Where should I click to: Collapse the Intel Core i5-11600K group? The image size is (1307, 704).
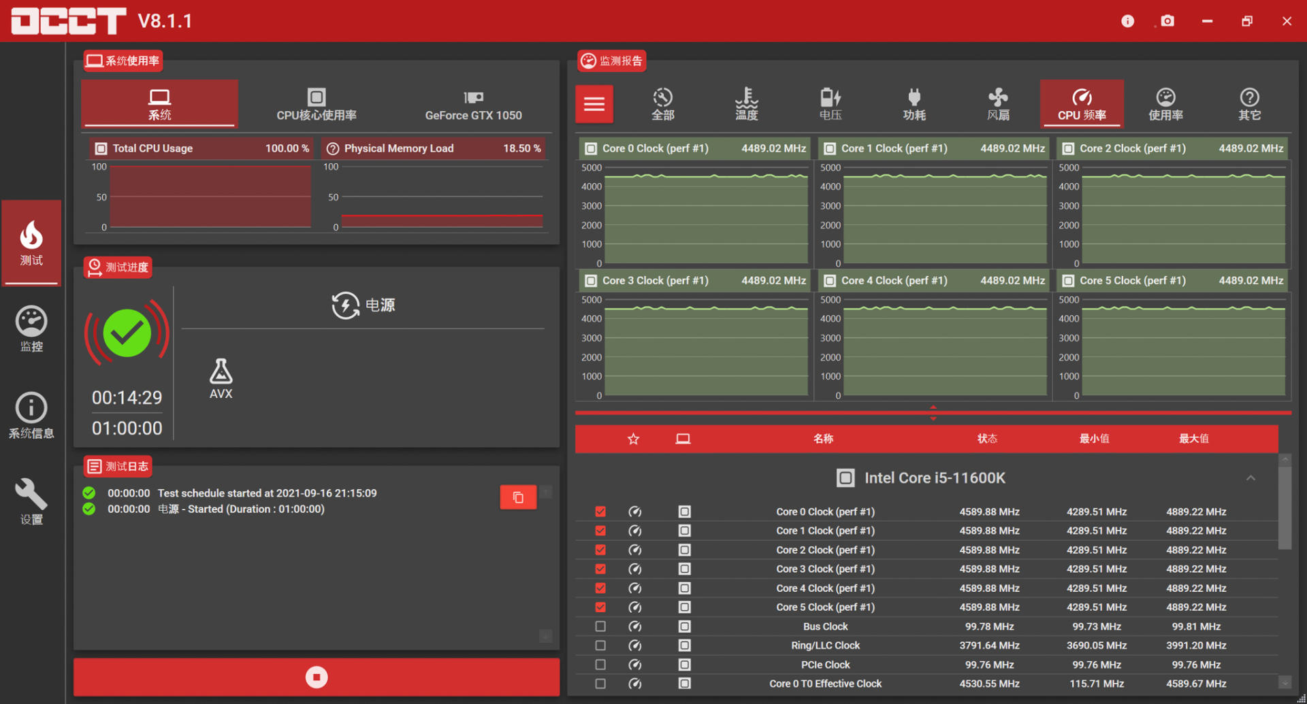[x=1250, y=478]
